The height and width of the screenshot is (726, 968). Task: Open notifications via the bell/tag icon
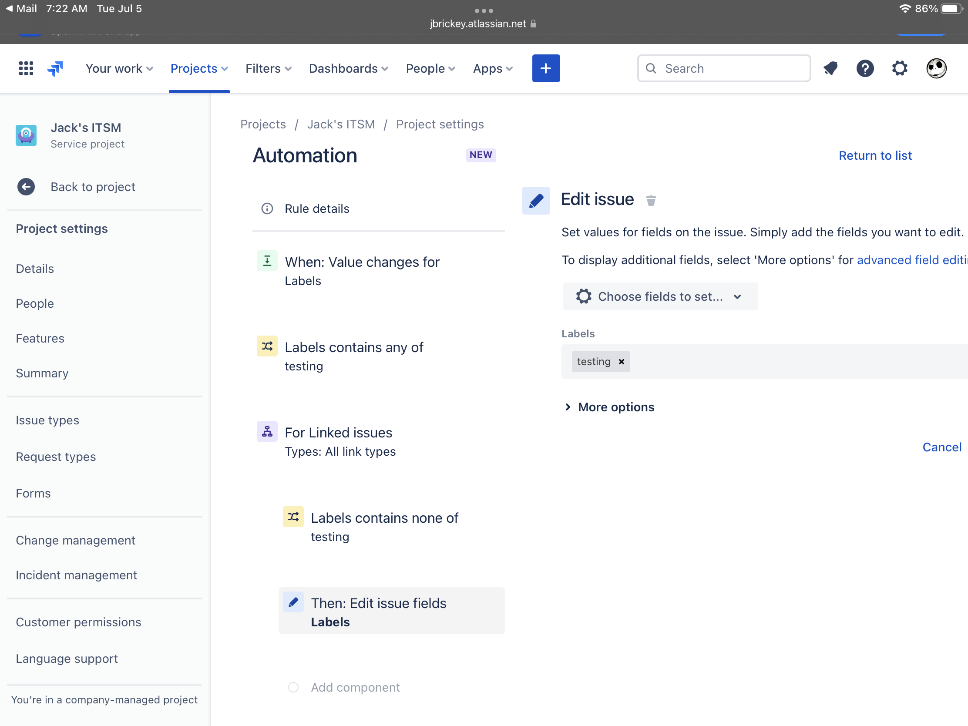coord(830,68)
